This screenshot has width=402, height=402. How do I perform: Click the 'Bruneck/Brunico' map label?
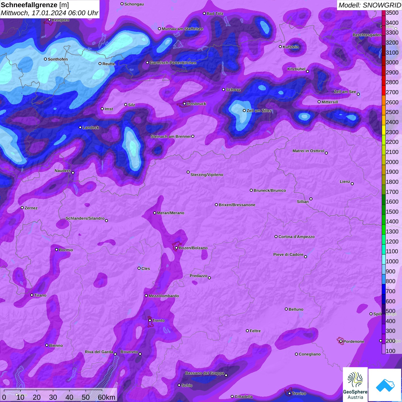[270, 190]
